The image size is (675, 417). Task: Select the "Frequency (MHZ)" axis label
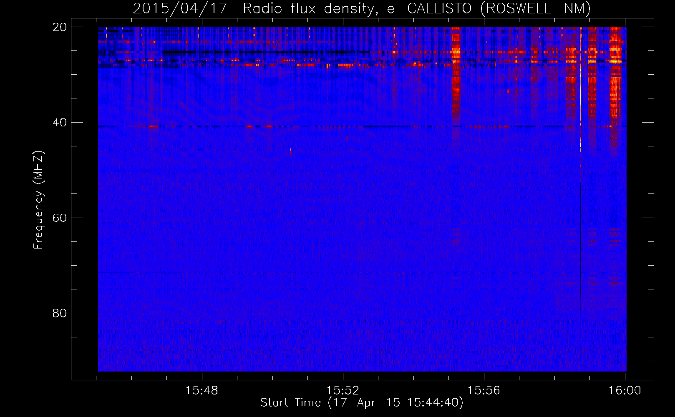pos(38,200)
